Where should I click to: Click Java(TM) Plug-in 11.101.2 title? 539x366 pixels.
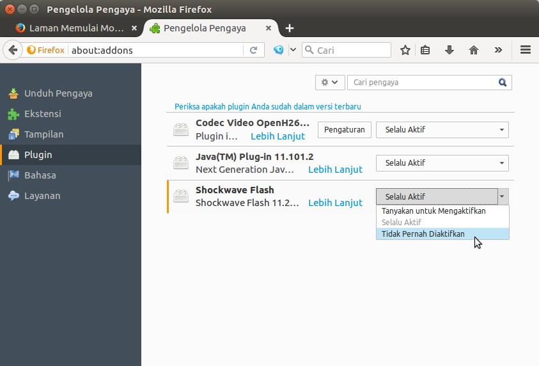coord(254,157)
